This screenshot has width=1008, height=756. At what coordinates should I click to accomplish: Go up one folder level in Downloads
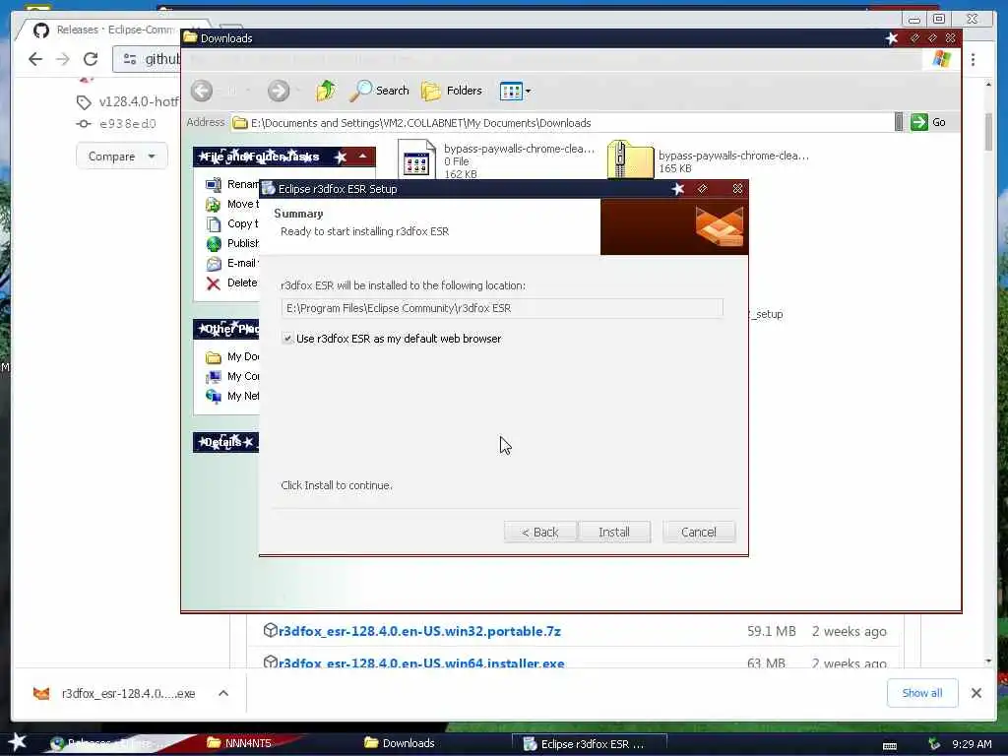[326, 91]
